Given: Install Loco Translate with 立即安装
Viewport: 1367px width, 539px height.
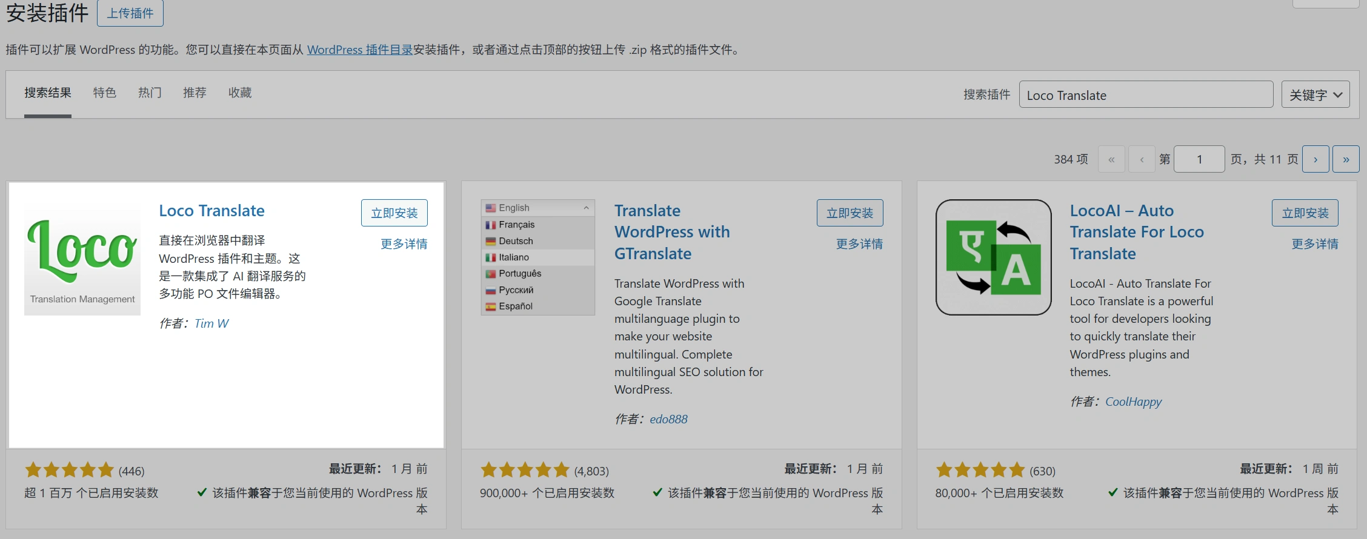Looking at the screenshot, I should coord(394,213).
